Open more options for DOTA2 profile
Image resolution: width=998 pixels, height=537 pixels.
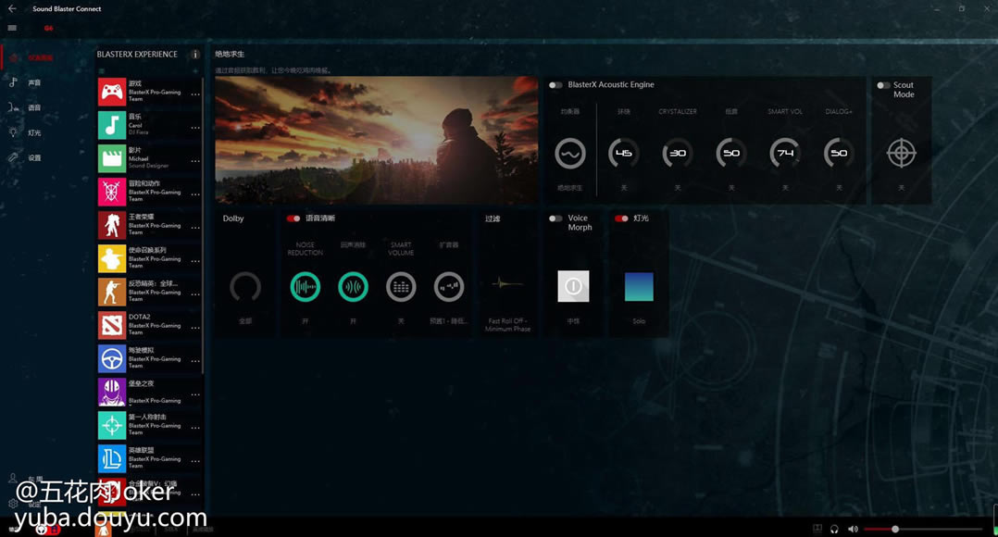[x=195, y=328]
